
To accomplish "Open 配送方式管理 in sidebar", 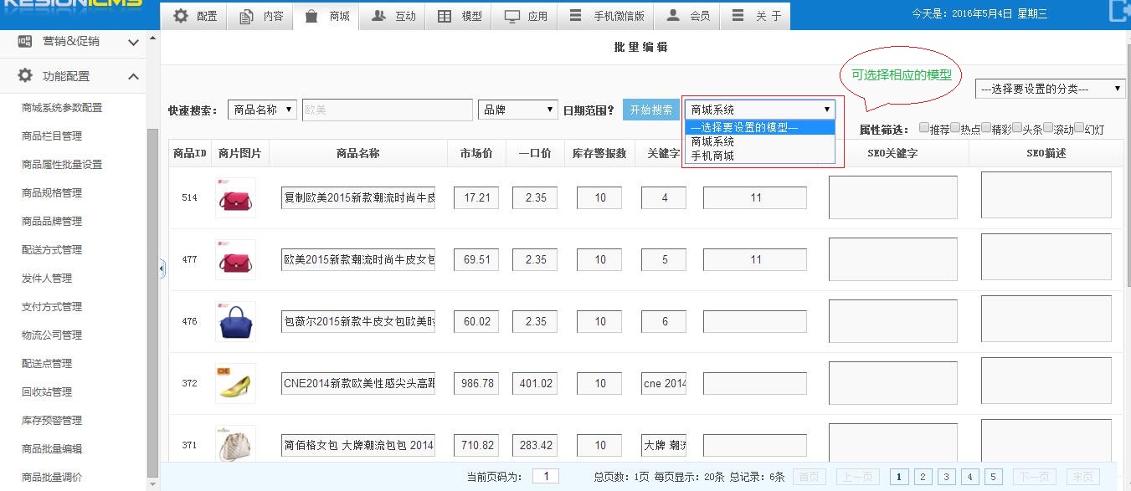I will coord(52,250).
